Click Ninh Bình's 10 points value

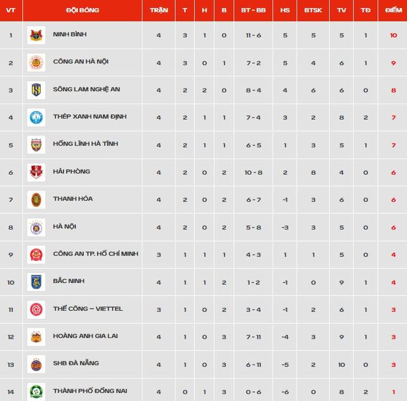394,36
